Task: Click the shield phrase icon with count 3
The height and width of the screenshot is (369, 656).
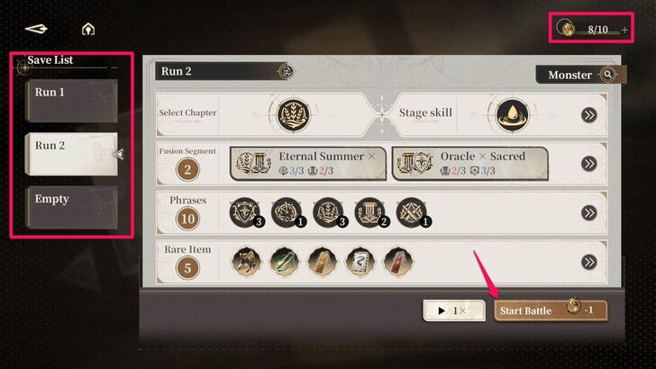Action: click(246, 212)
